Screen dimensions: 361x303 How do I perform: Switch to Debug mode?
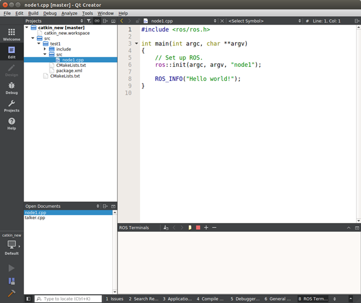coord(11,88)
